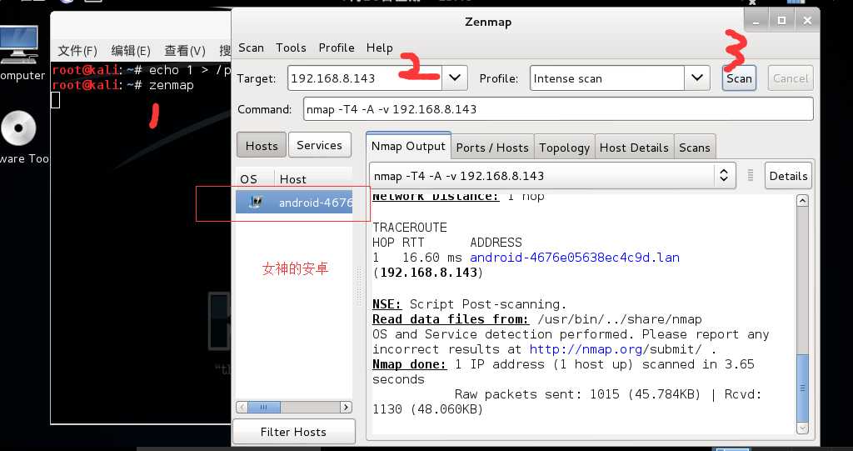Image resolution: width=853 pixels, height=451 pixels.
Task: Open the Profile menu in Zenmap
Action: point(337,48)
